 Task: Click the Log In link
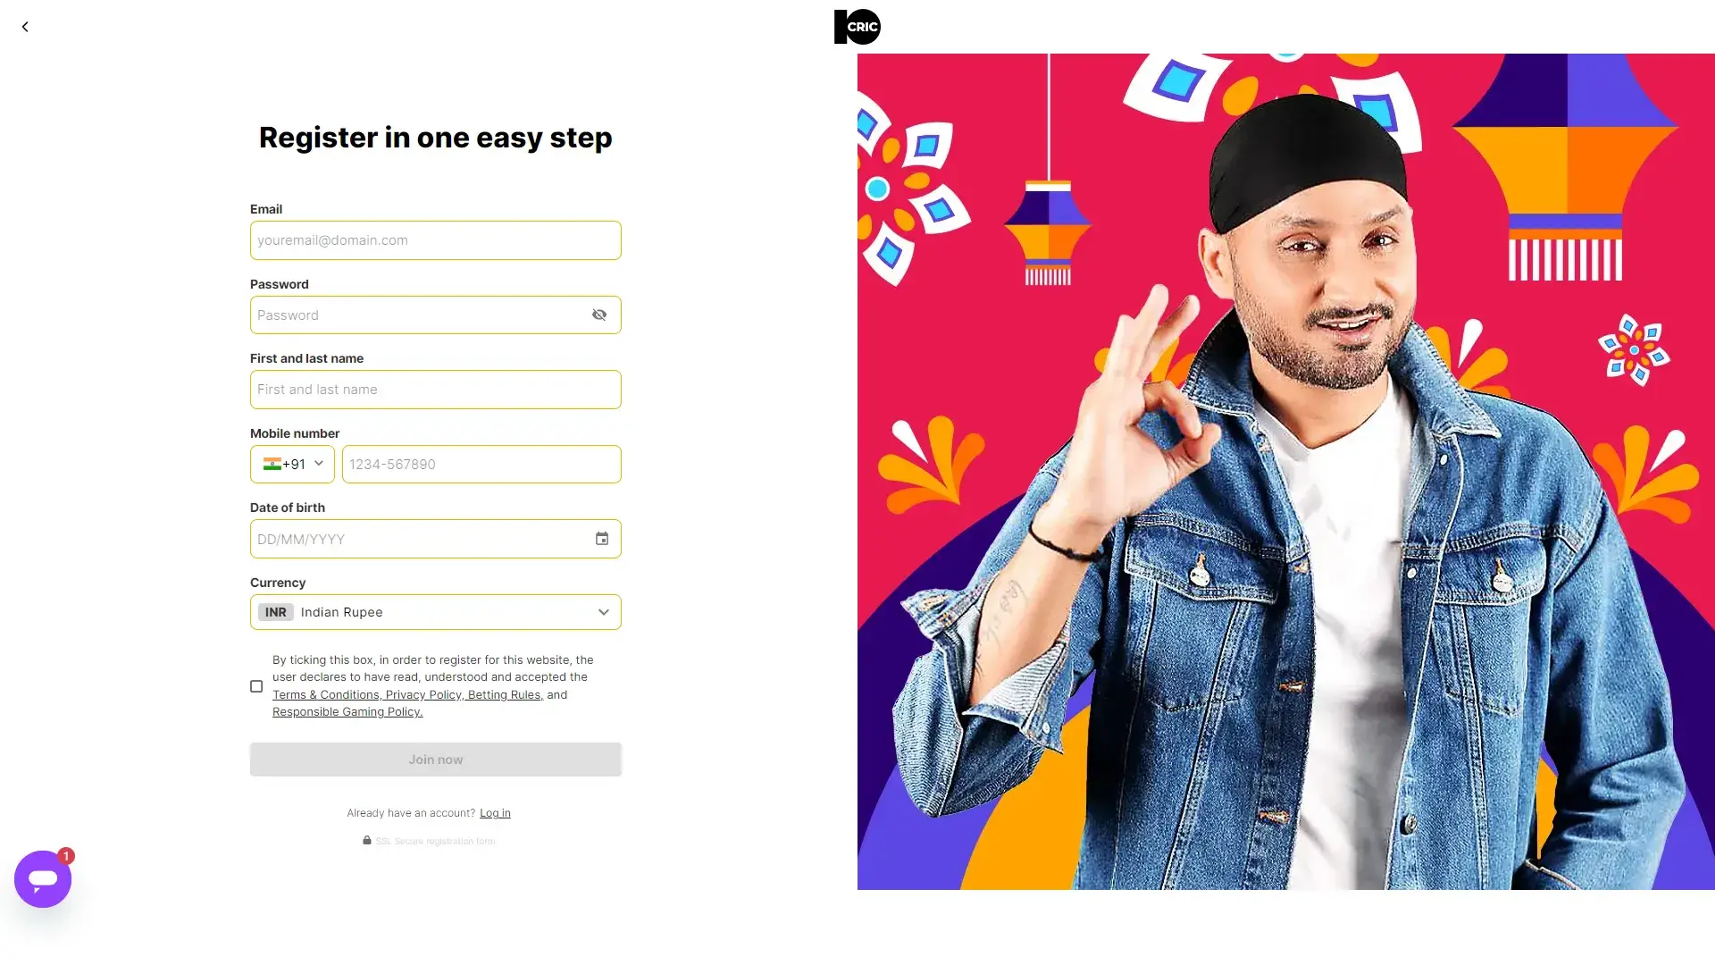495,812
